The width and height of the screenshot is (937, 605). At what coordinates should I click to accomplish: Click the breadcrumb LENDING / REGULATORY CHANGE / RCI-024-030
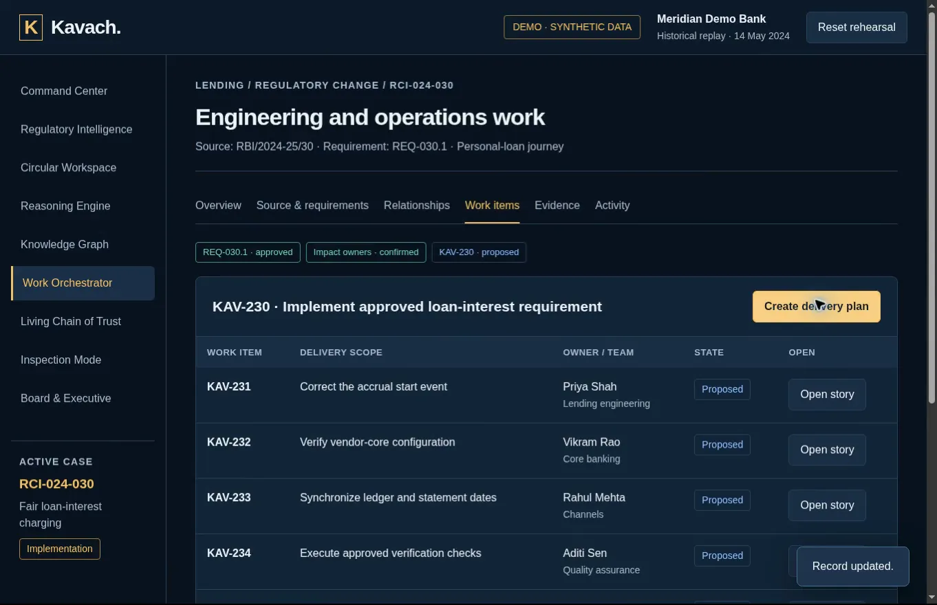click(325, 85)
